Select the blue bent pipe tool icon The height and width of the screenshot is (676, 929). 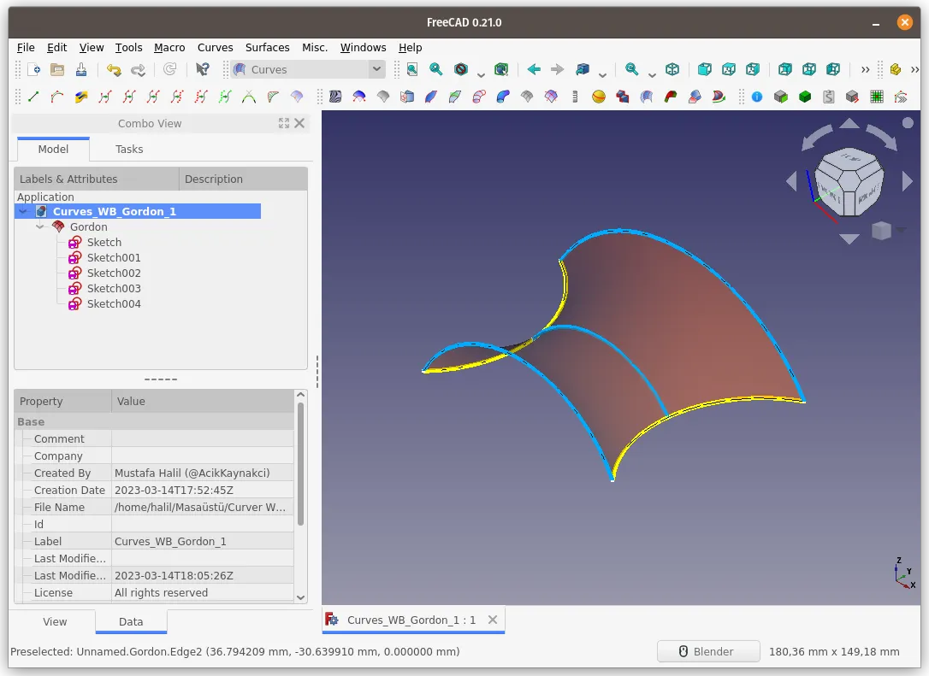tap(503, 97)
